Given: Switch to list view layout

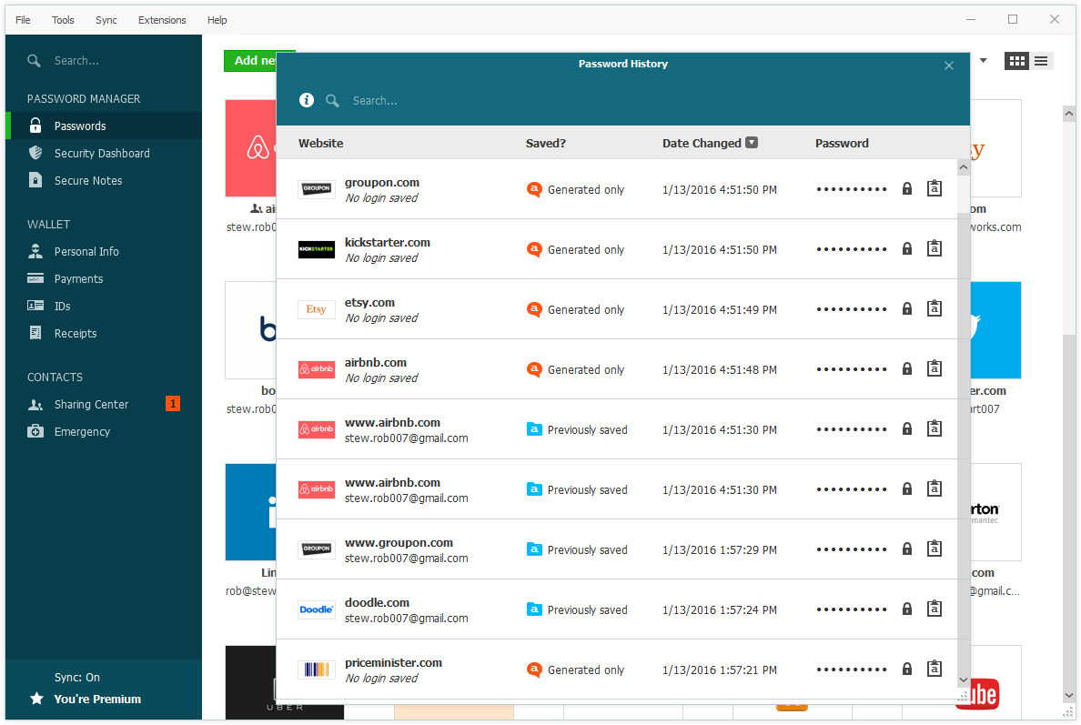Looking at the screenshot, I should (1042, 61).
